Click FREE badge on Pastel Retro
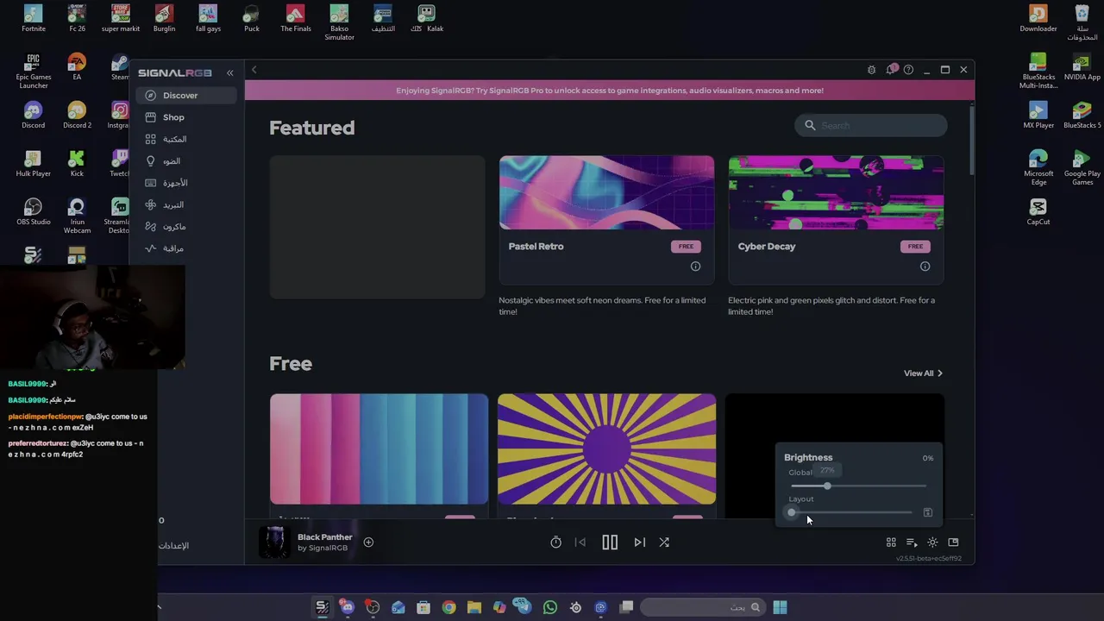 click(686, 247)
